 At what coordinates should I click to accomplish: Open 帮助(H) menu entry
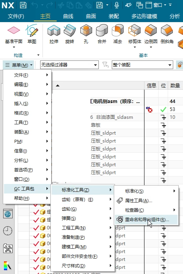(x=27, y=198)
